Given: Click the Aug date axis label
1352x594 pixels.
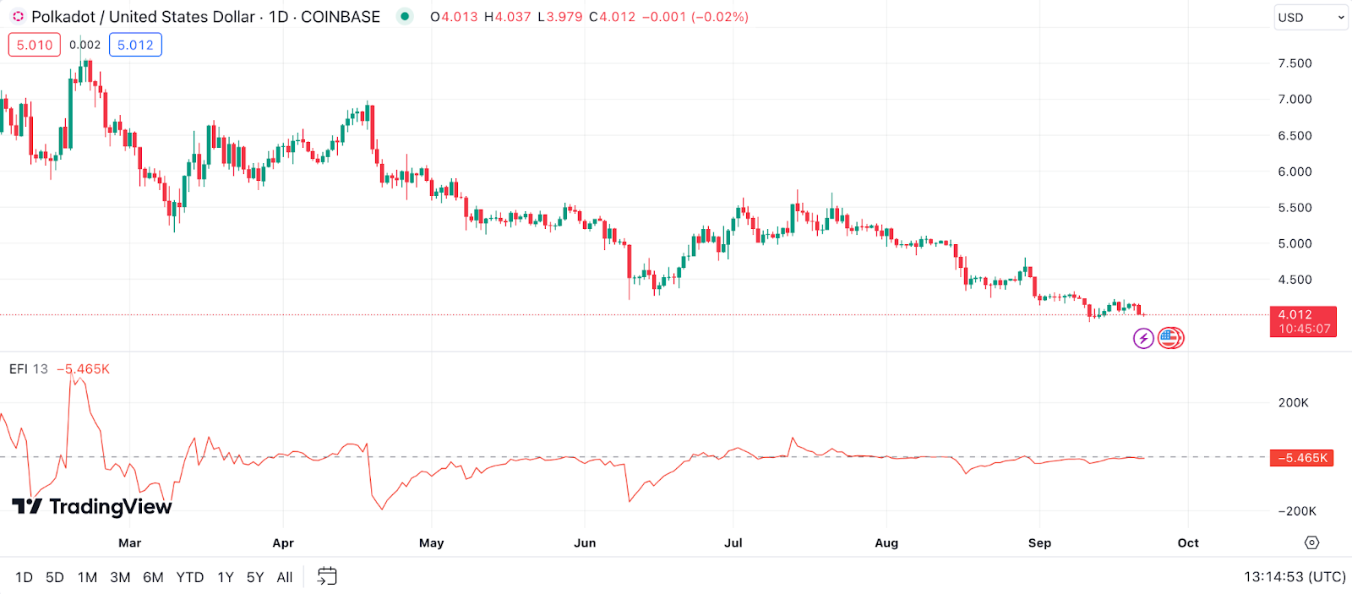Looking at the screenshot, I should click(886, 543).
